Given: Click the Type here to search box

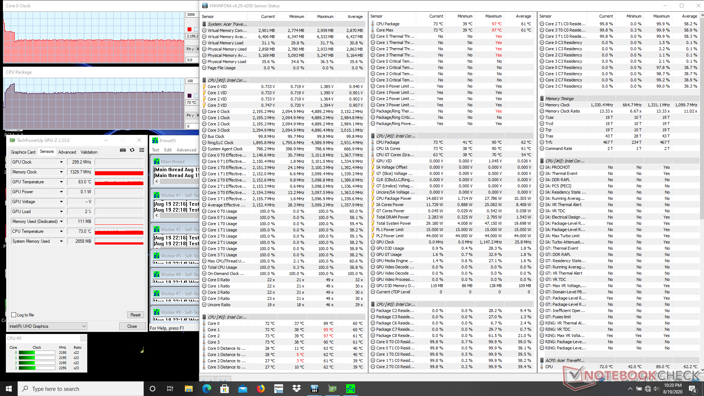Looking at the screenshot, I should (x=81, y=389).
